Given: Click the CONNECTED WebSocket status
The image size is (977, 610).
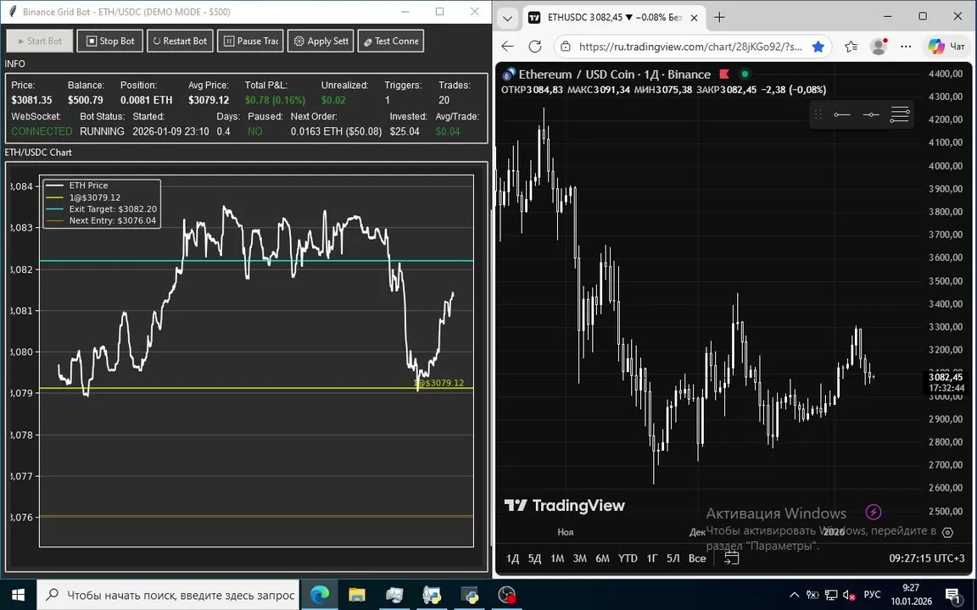Looking at the screenshot, I should pos(42,131).
